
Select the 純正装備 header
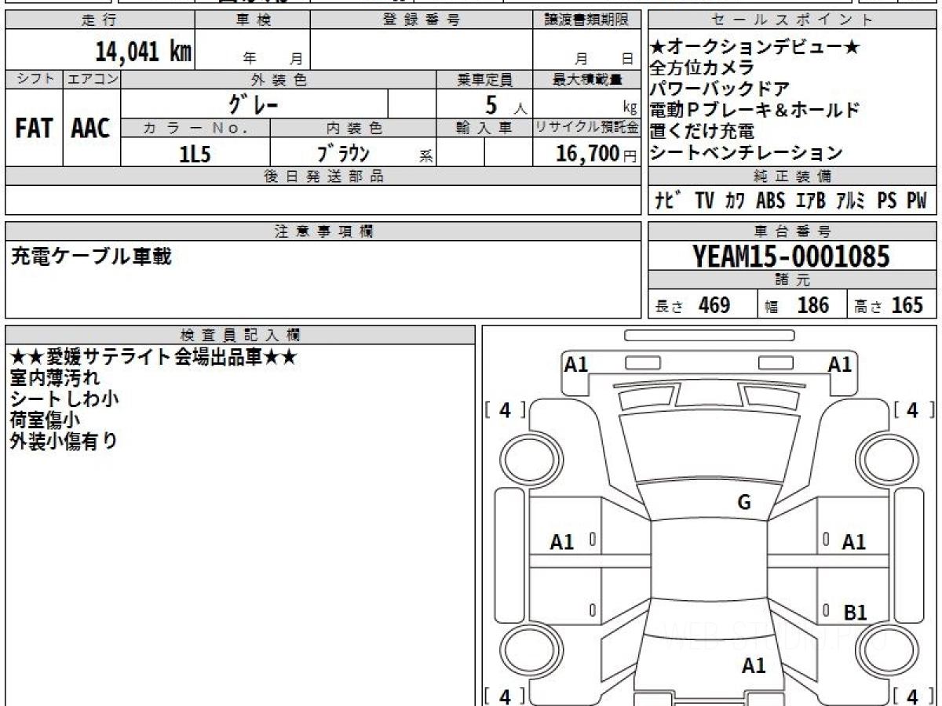click(x=793, y=176)
